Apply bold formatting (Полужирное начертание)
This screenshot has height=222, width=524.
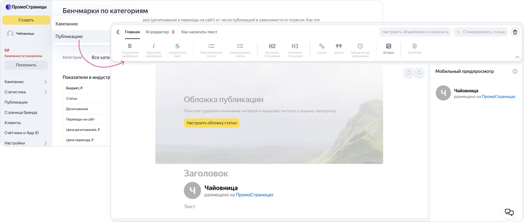coord(130,50)
